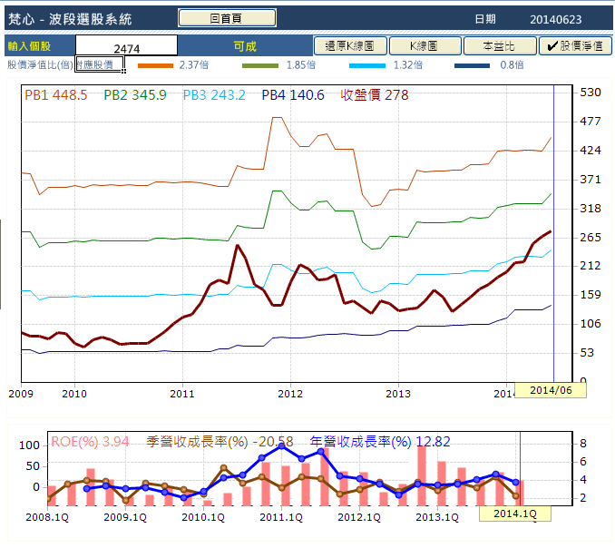Click the ROE(%) 3.94 label
Viewport: 615px width, 548px height.
pyautogui.click(x=90, y=442)
